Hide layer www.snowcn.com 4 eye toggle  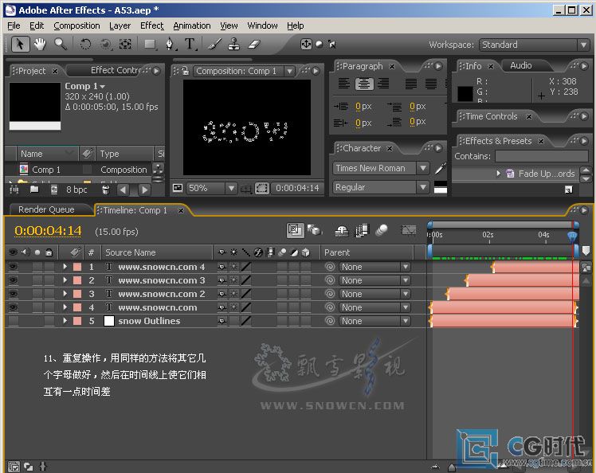click(x=14, y=267)
